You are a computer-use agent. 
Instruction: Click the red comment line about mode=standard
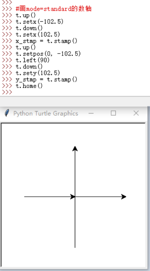53,9
